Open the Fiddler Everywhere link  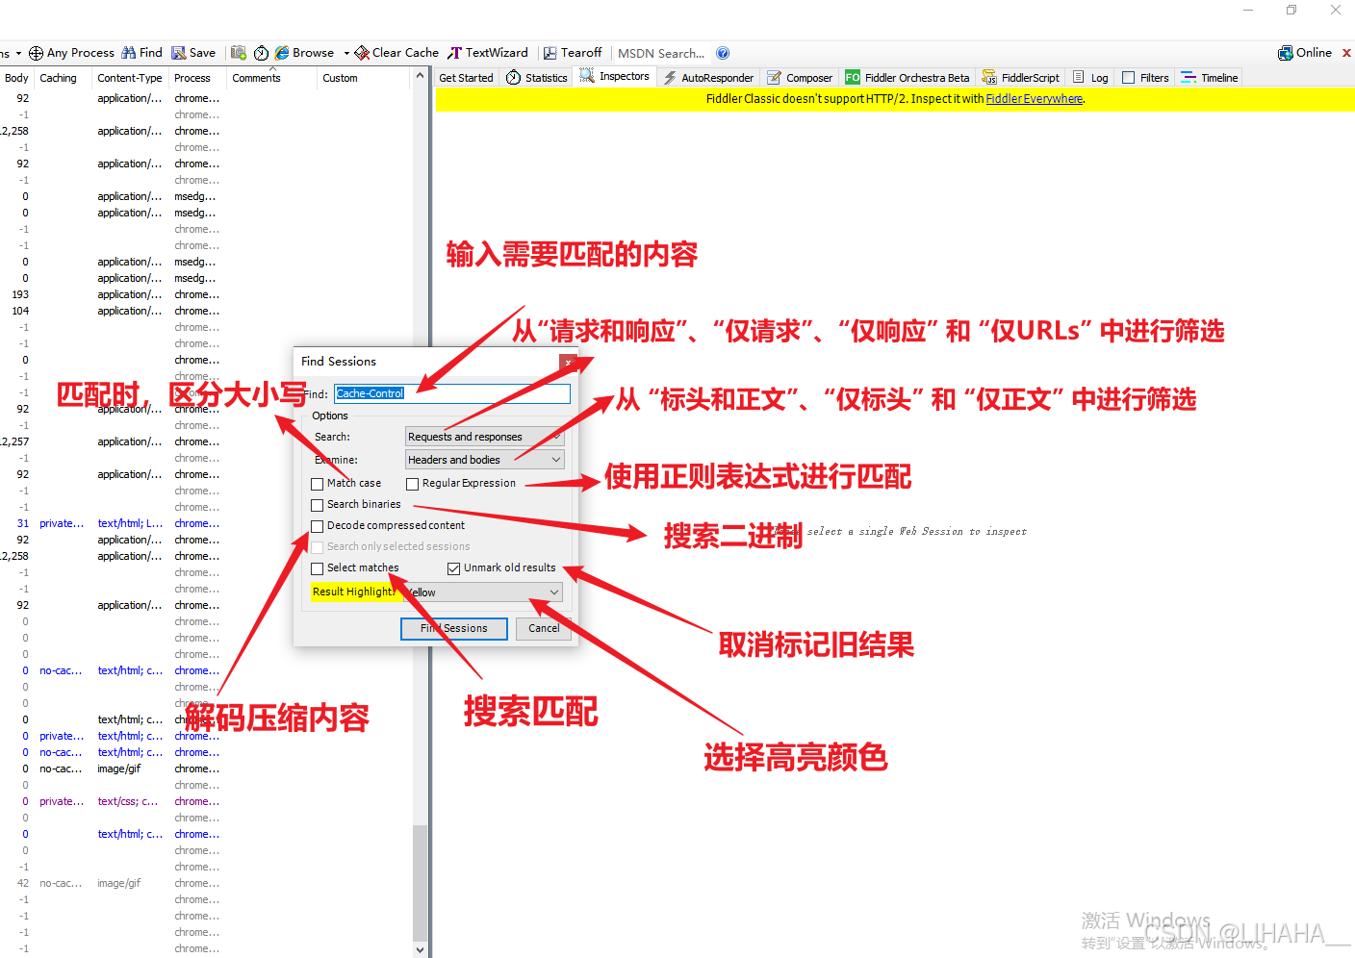click(1034, 99)
